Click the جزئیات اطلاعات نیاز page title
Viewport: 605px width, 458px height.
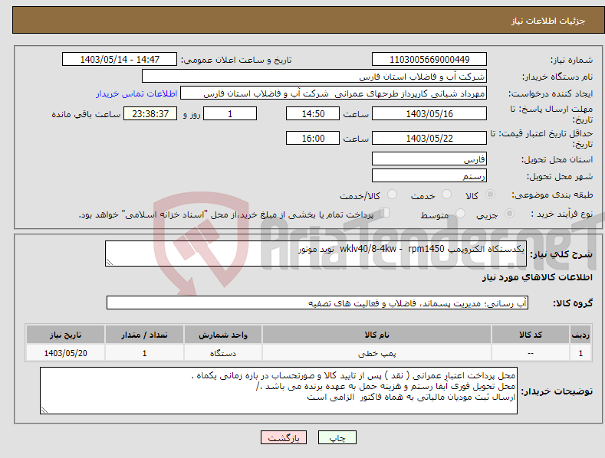(548, 21)
